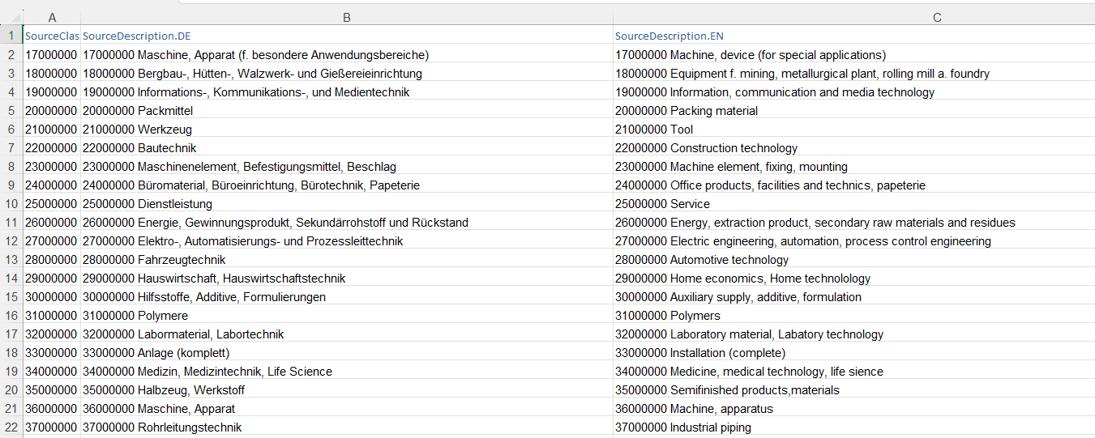The height and width of the screenshot is (438, 1095).
Task: Select row 1 header
Action: tap(11, 36)
